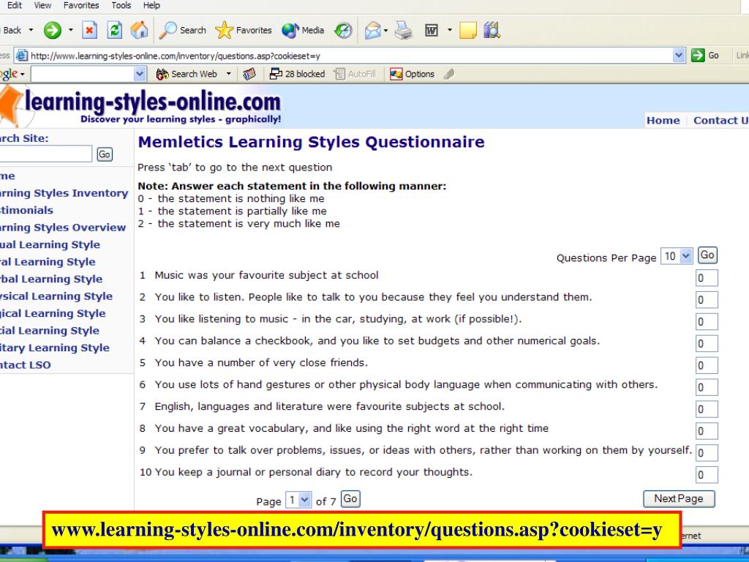Open the Back button history dropdown arrow
The width and height of the screenshot is (749, 562).
(31, 30)
